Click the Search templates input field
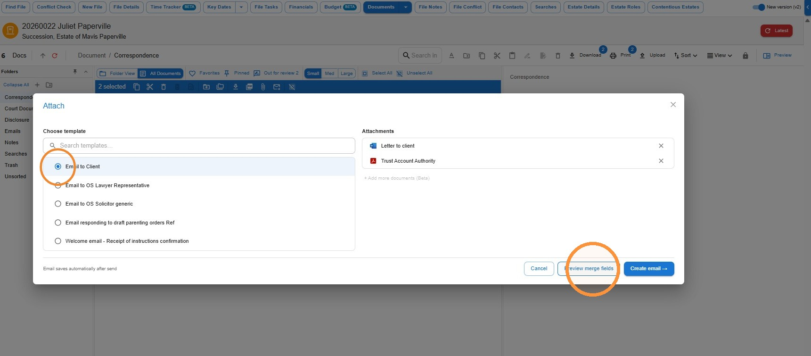 (x=199, y=146)
